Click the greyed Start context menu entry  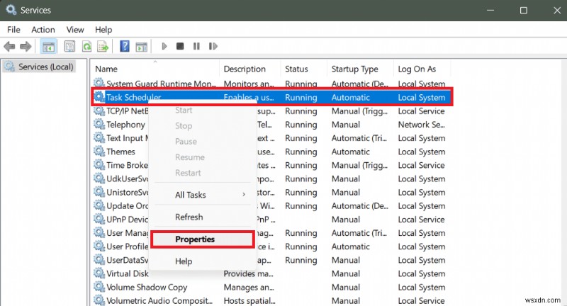pyautogui.click(x=202, y=110)
